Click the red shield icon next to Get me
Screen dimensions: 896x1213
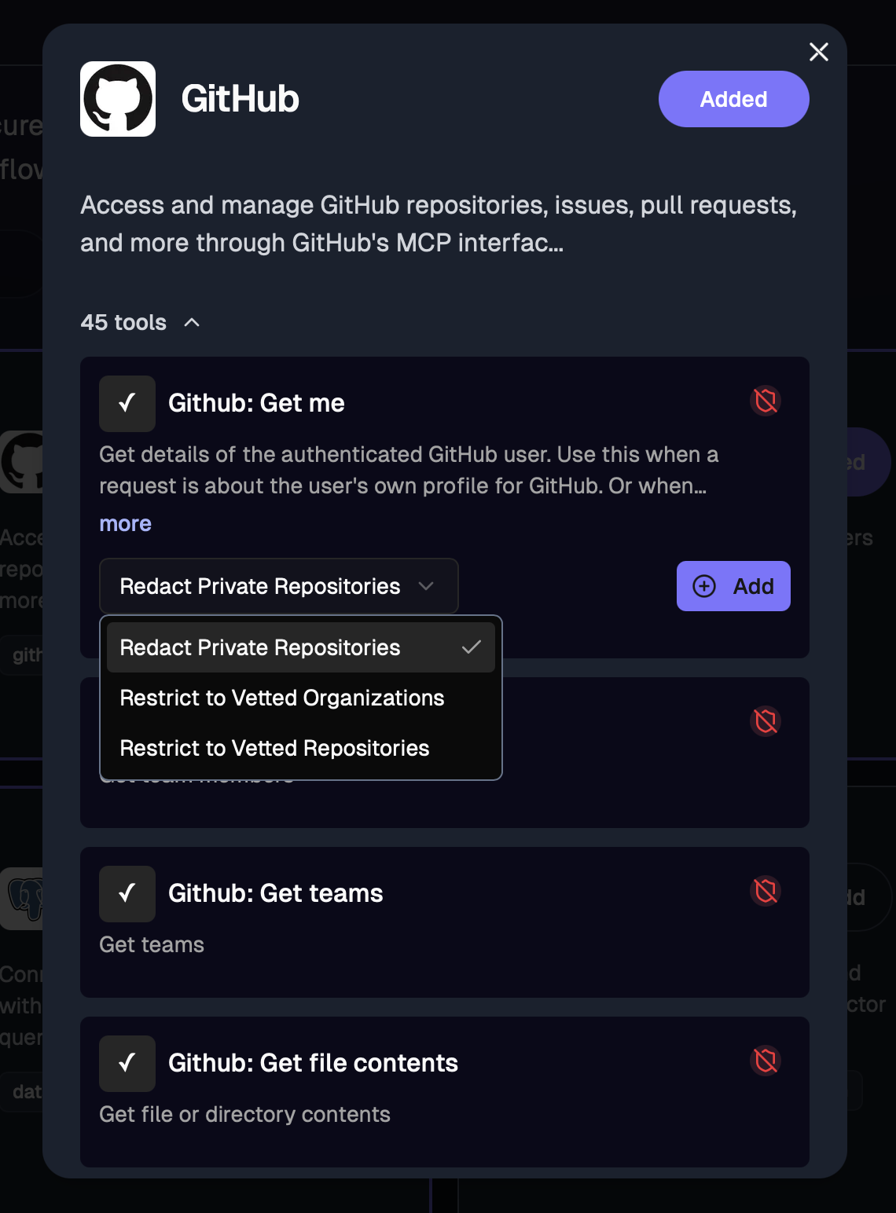pyautogui.click(x=766, y=401)
